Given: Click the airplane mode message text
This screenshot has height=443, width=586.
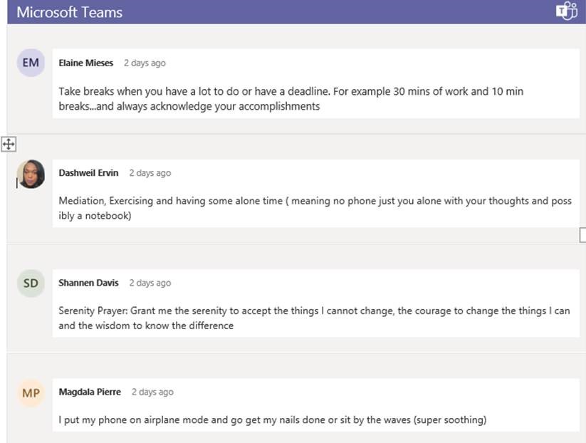Looking at the screenshot, I should pos(272,420).
